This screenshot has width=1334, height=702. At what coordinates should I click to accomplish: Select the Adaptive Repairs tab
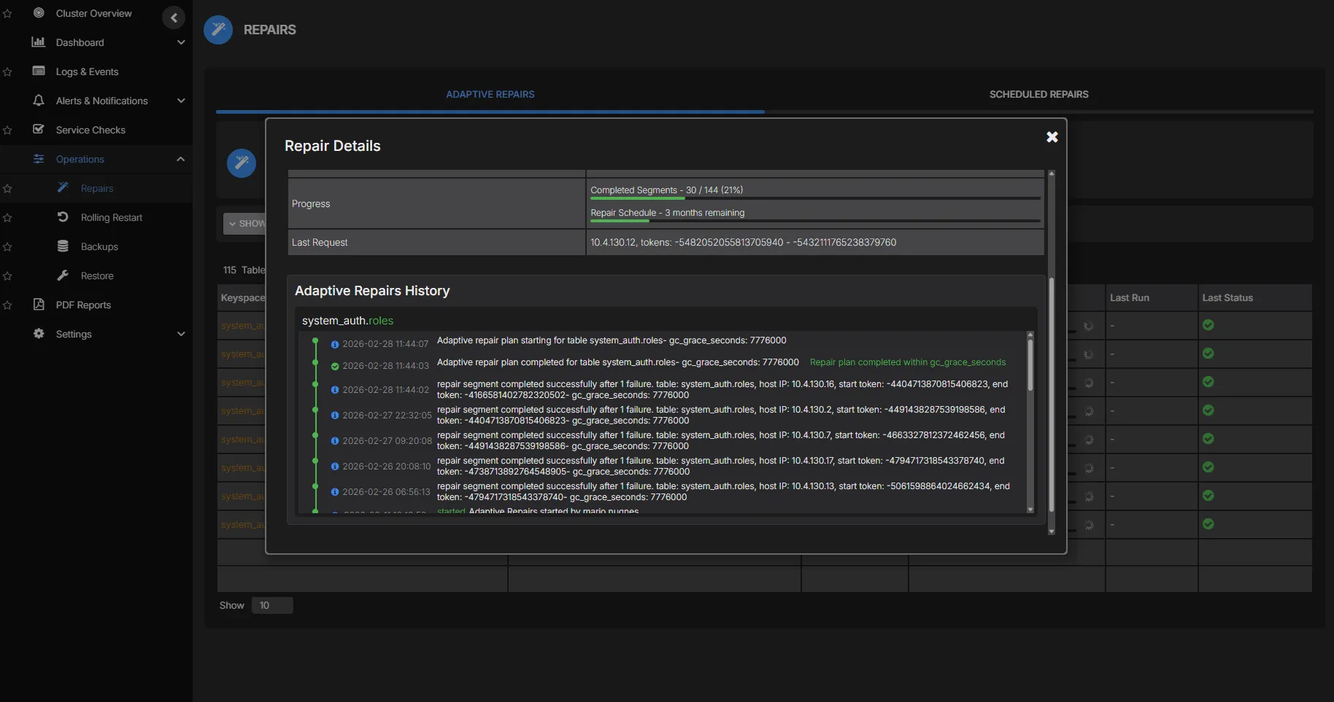coord(490,94)
